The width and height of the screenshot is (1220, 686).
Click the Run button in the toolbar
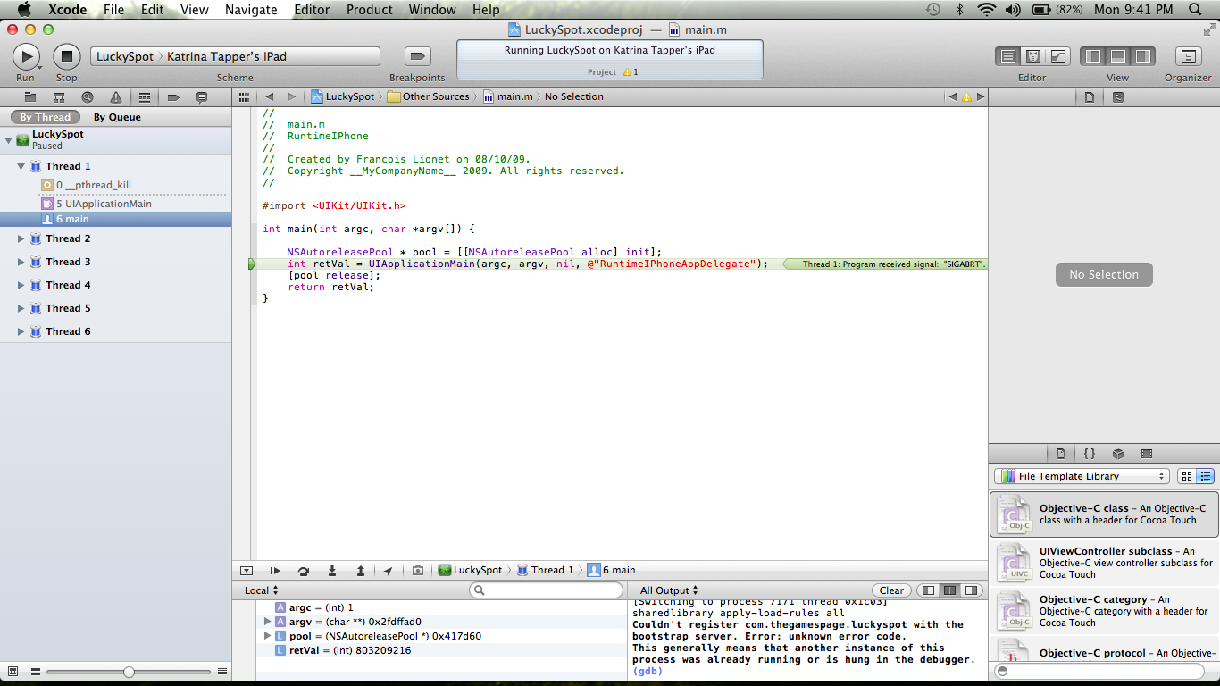(26, 56)
